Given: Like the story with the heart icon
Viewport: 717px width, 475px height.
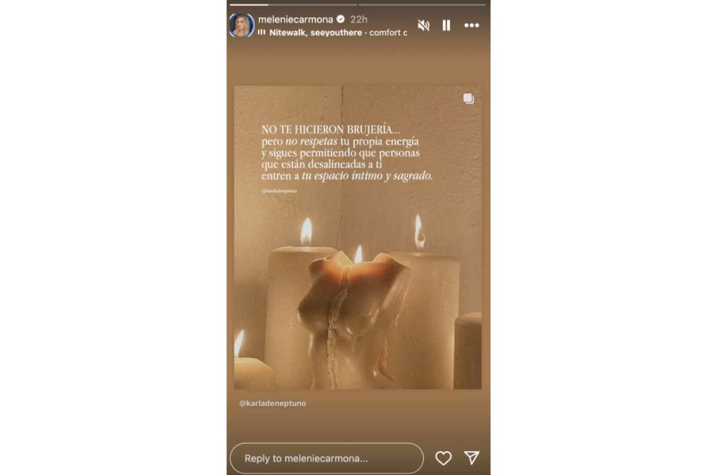Looking at the screenshot, I should pos(443,458).
